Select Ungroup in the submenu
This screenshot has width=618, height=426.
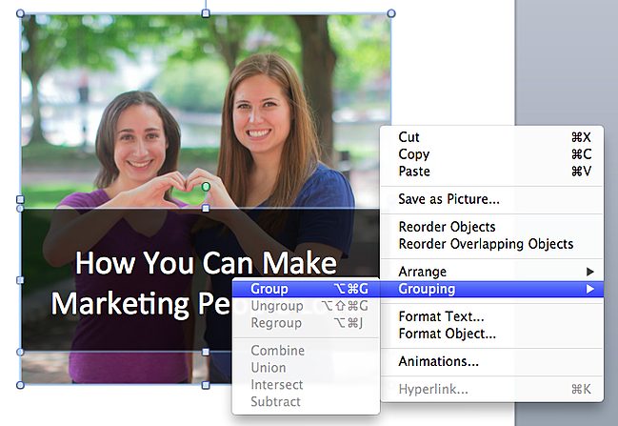[x=276, y=306]
